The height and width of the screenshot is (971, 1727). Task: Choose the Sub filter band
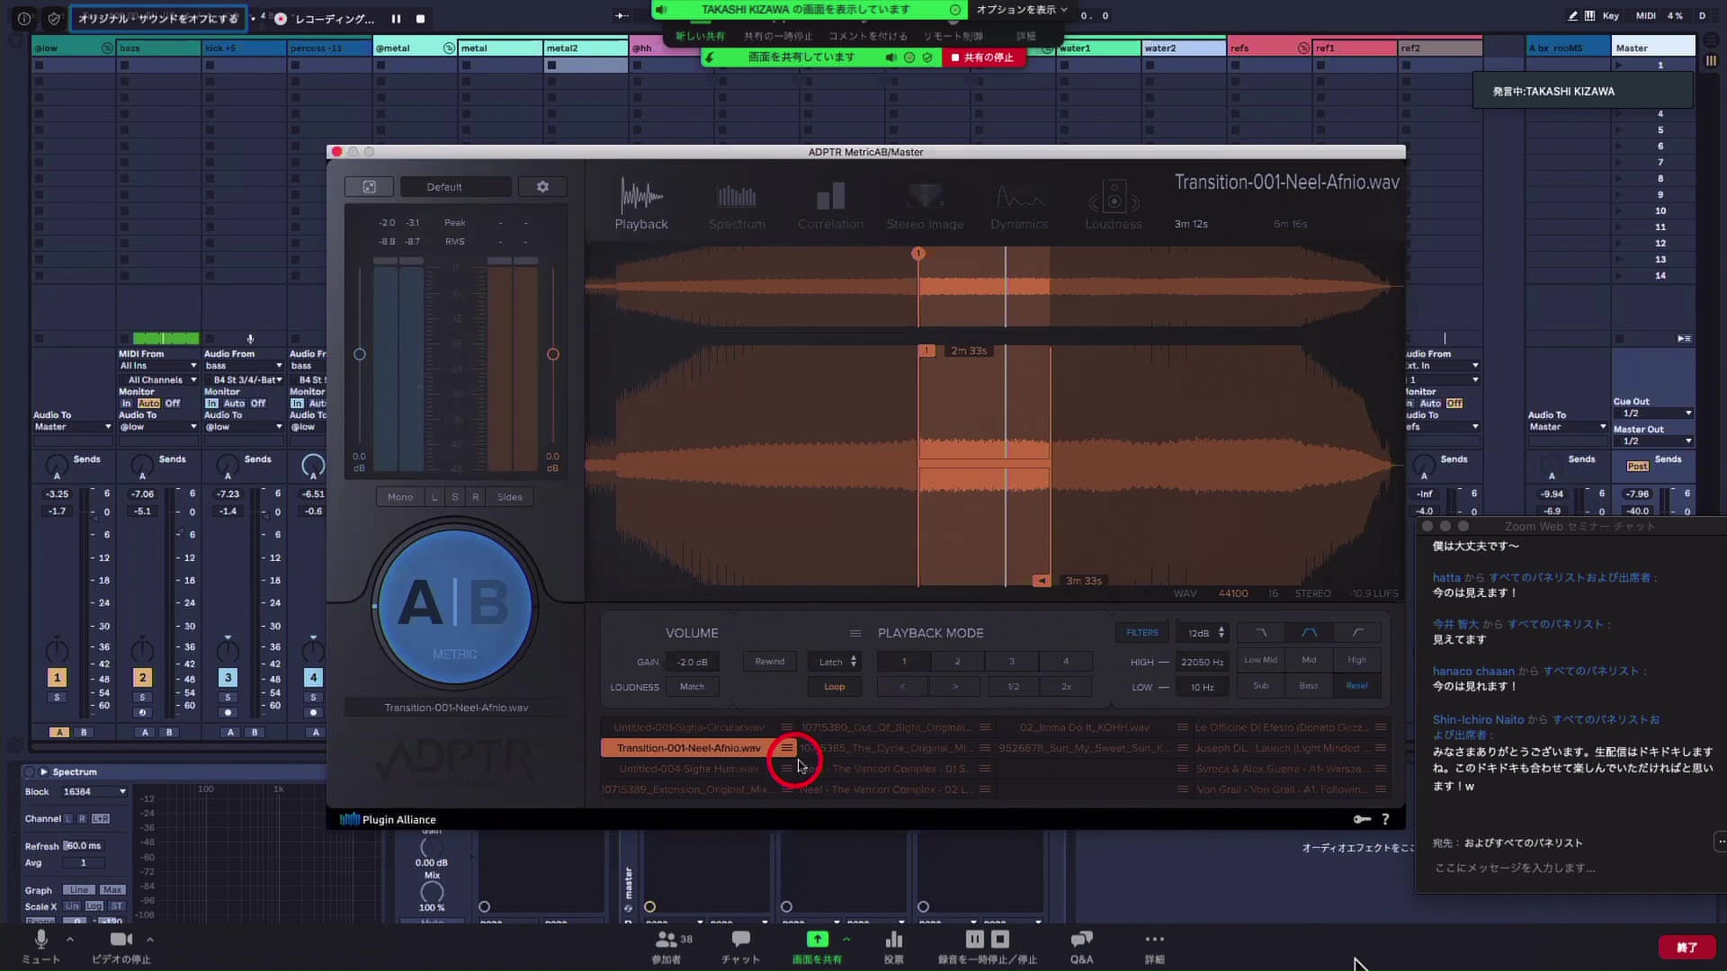1260,686
